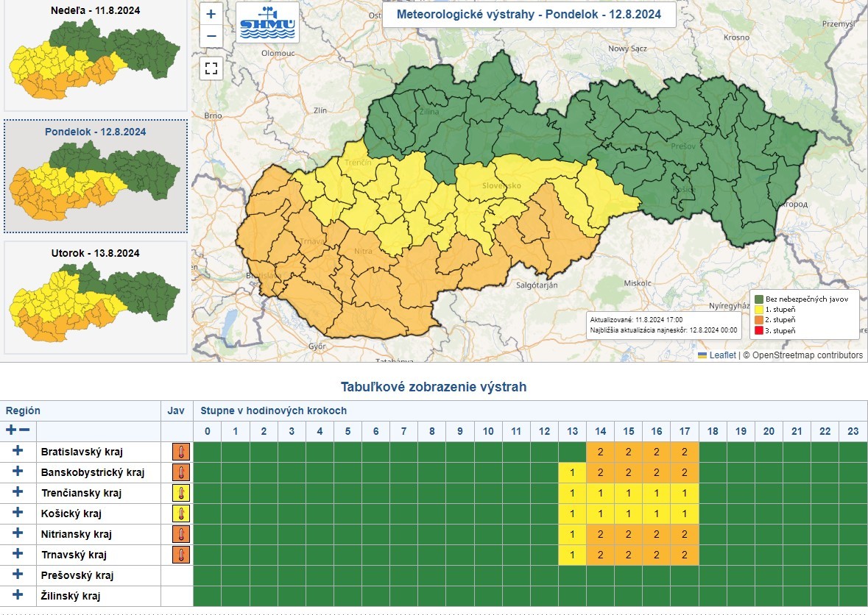This screenshot has width=868, height=615.
Task: Click the heat warning icon for Nitriansky kraj
Action: click(180, 534)
